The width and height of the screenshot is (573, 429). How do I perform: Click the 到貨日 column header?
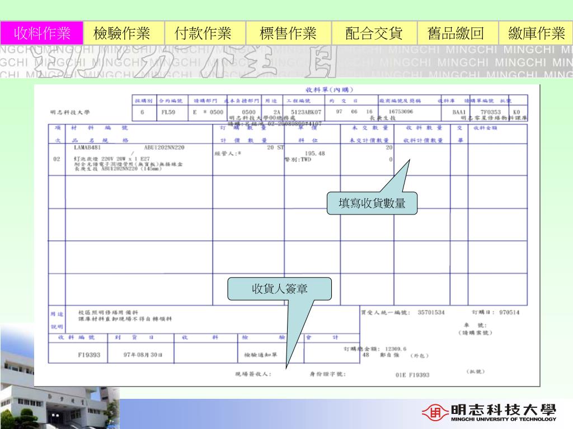tap(134, 337)
